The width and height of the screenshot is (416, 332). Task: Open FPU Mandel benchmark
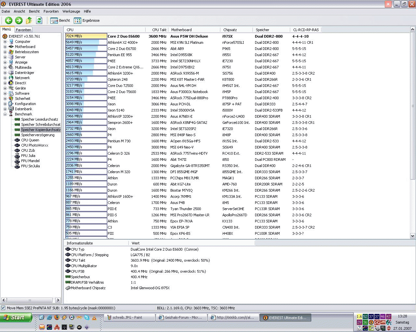30,161
